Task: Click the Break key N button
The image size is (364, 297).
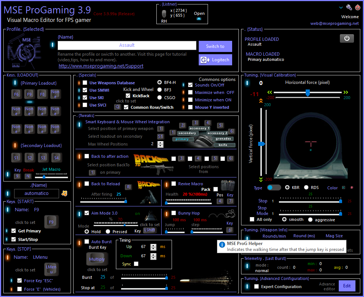Action: tap(28, 176)
